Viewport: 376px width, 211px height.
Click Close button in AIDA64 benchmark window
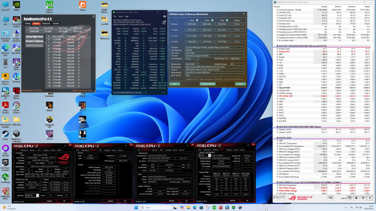point(241,84)
